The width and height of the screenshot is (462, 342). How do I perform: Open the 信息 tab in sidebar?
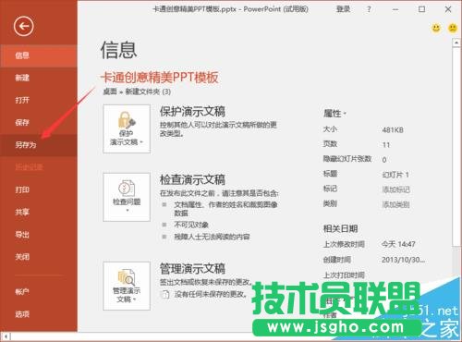tap(39, 55)
